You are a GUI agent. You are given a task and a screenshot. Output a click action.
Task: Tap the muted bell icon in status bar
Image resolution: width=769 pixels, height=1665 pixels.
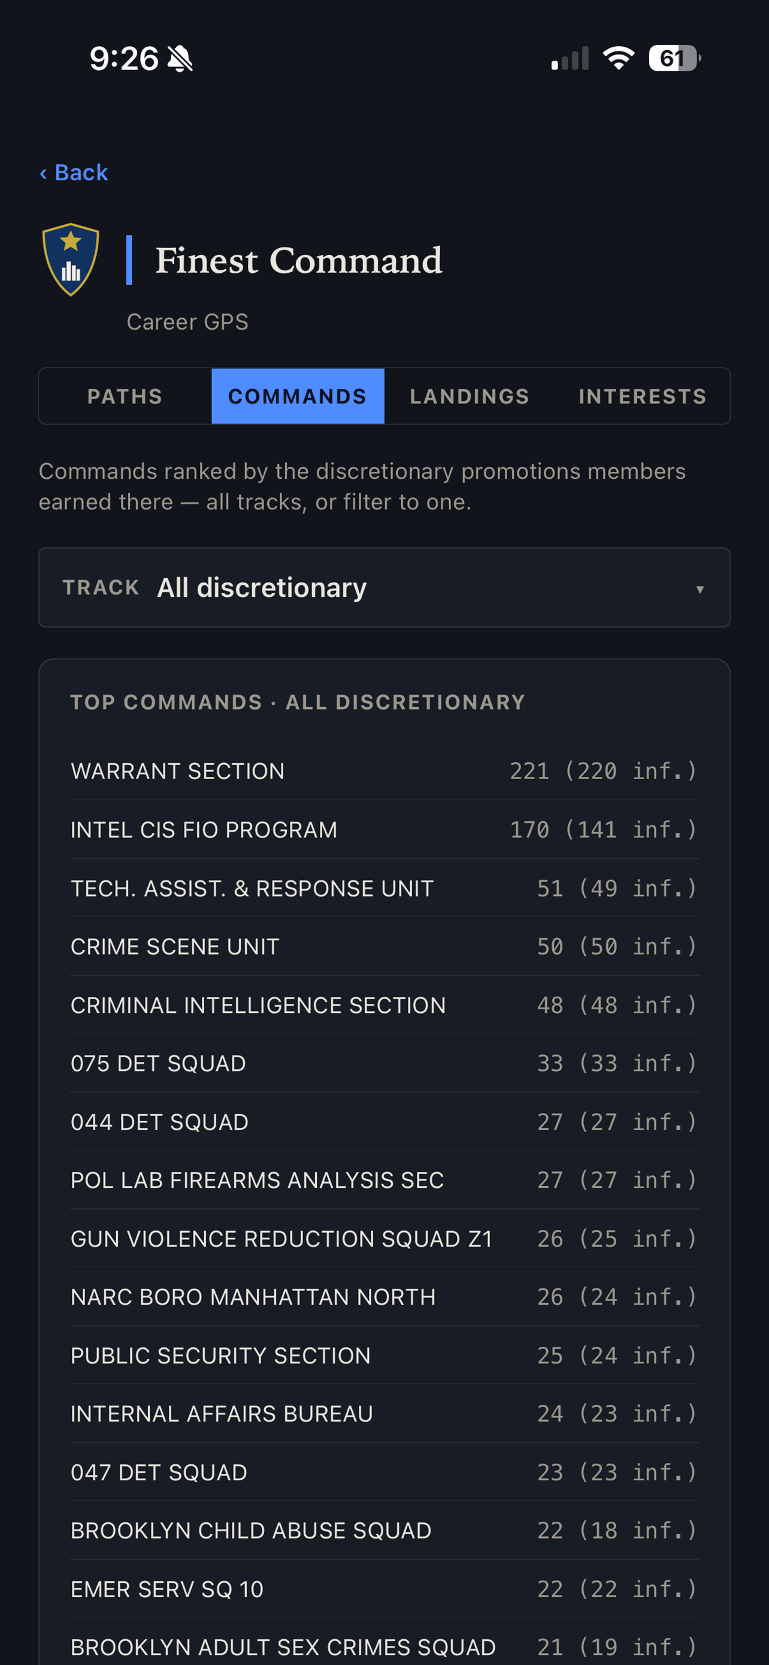tap(180, 59)
